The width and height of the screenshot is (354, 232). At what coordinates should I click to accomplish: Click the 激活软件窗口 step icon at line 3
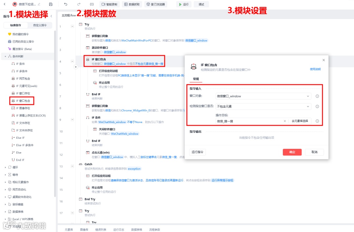pyautogui.click(x=88, y=47)
